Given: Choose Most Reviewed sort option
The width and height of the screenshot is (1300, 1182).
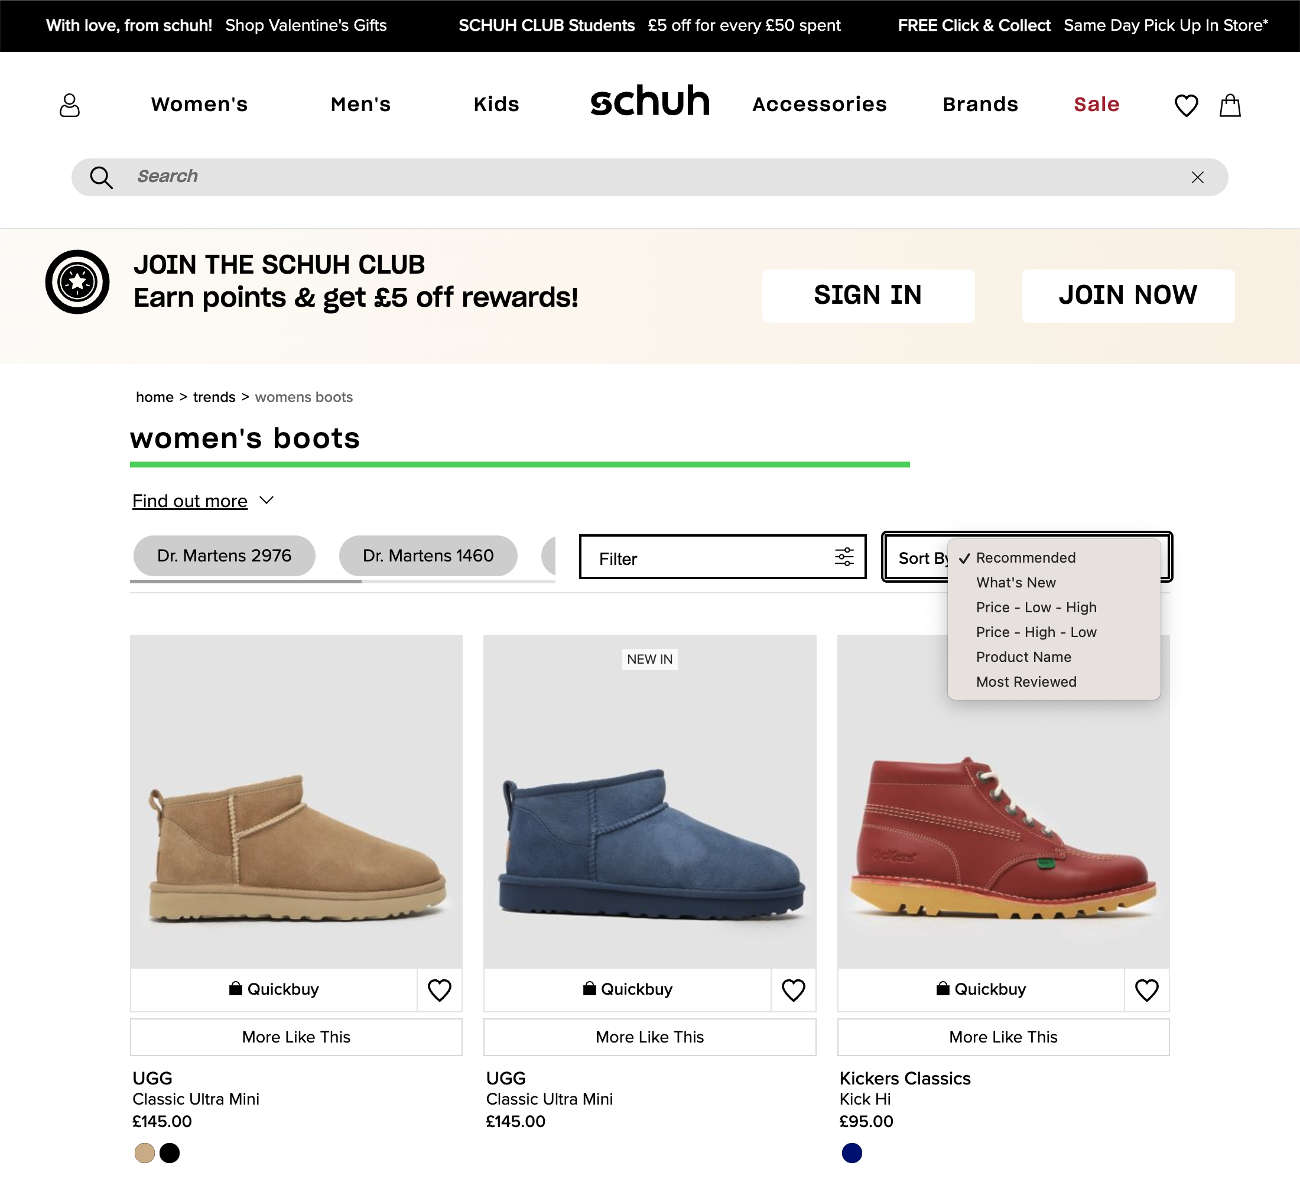Looking at the screenshot, I should coord(1026,681).
